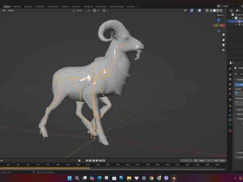Screen dimensions: 243x182
Task: Switch to wireframe viewport shading
Action: click(x=211, y=11)
